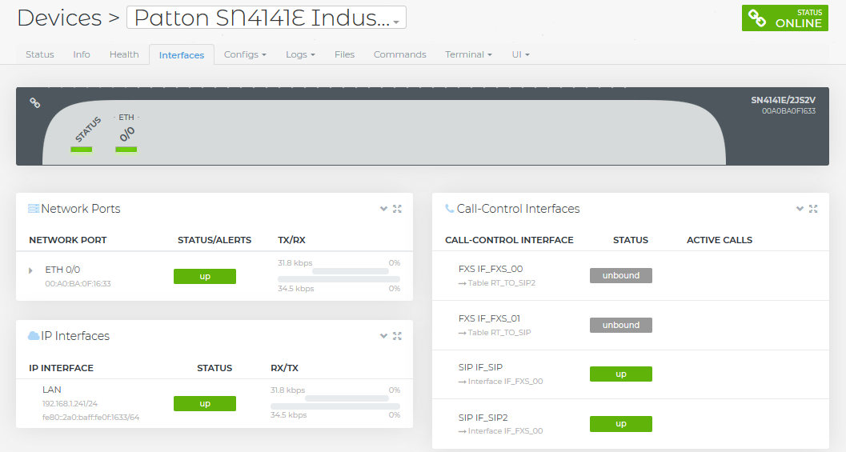The width and height of the screenshot is (846, 452).
Task: Click the FXS IF_FXS_00 interface name
Action: [x=491, y=269]
